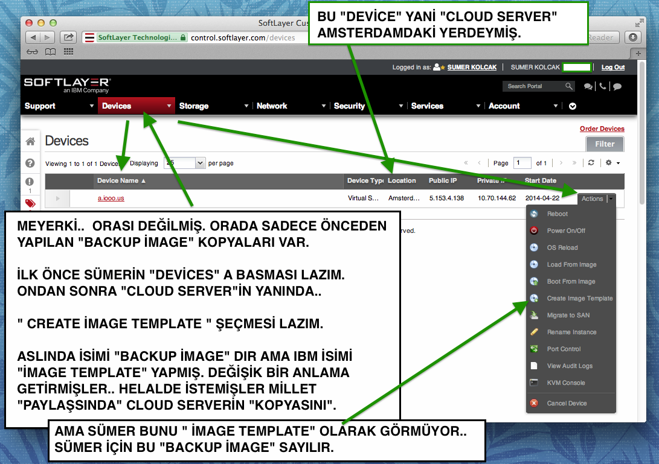Click the circled chevron after Account
The height and width of the screenshot is (464, 659).
[x=573, y=106]
